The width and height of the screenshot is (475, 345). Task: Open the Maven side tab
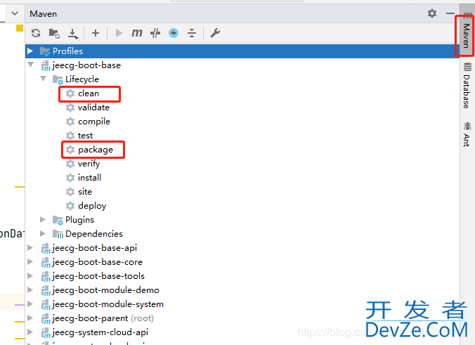pyautogui.click(x=466, y=35)
